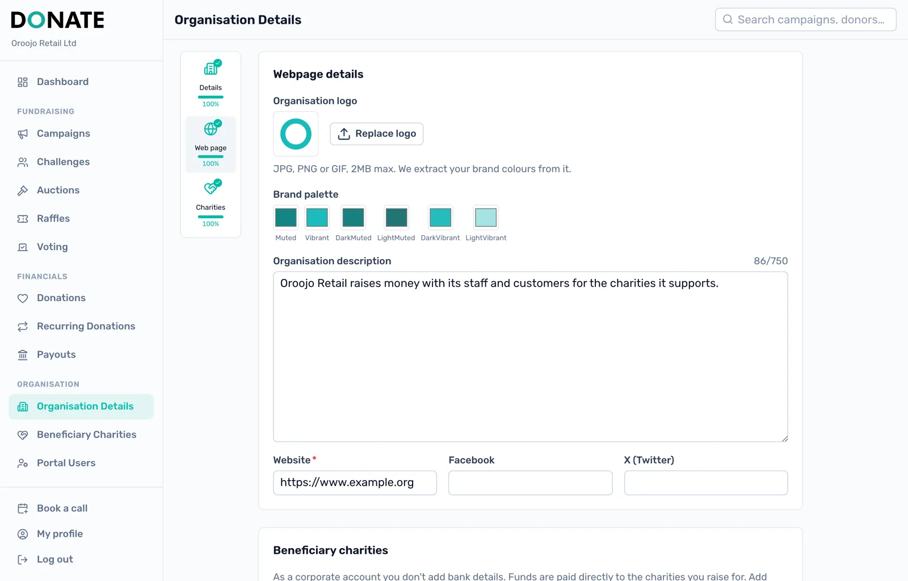This screenshot has width=908, height=581.
Task: Click the Book a call calendar icon
Action: click(23, 508)
